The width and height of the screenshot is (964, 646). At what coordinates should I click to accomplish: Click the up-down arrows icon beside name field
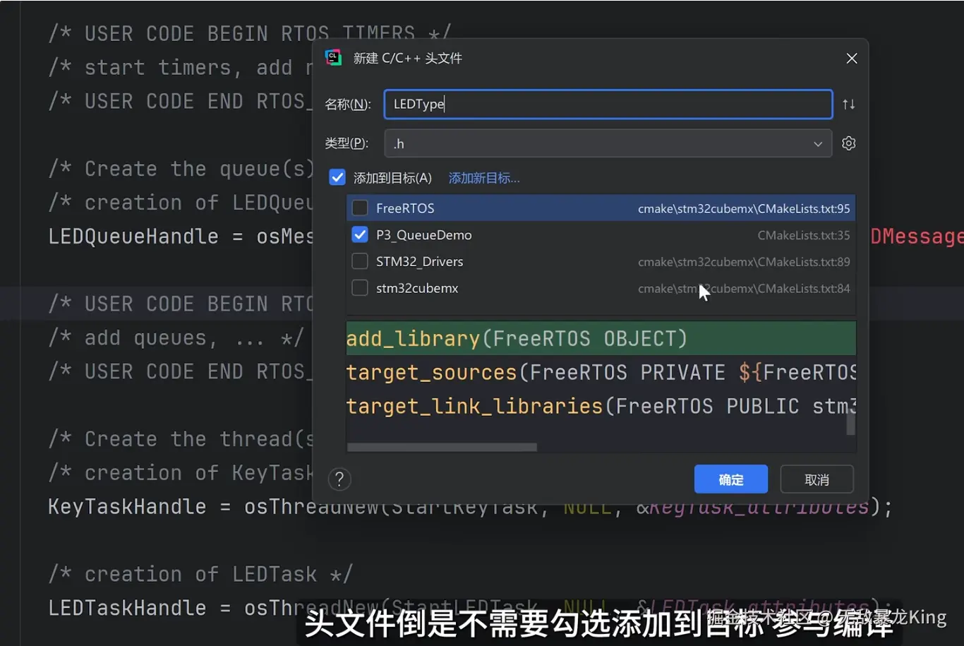[x=848, y=104]
